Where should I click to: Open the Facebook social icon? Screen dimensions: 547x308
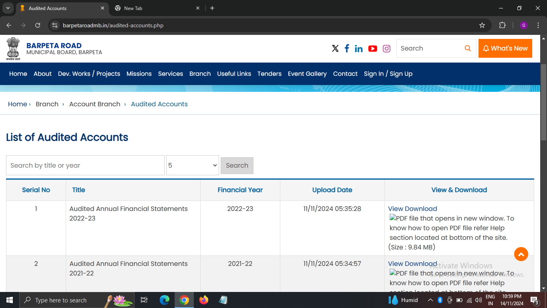(347, 49)
